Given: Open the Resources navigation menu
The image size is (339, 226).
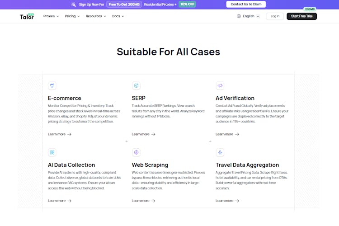Looking at the screenshot, I should (x=96, y=16).
